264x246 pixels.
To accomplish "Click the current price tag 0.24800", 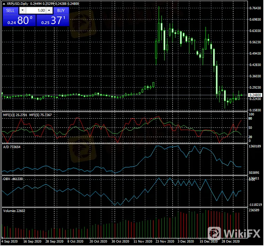I will tap(255, 95).
